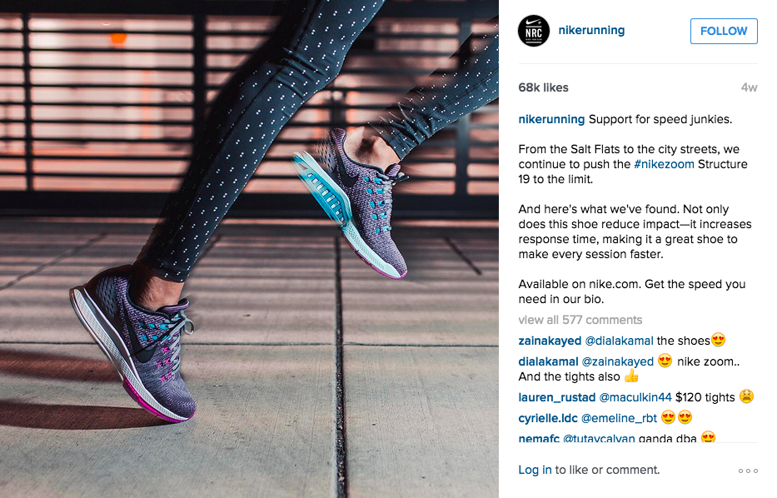Open the #nikezoom hashtag
The image size is (777, 498).
pos(664,164)
